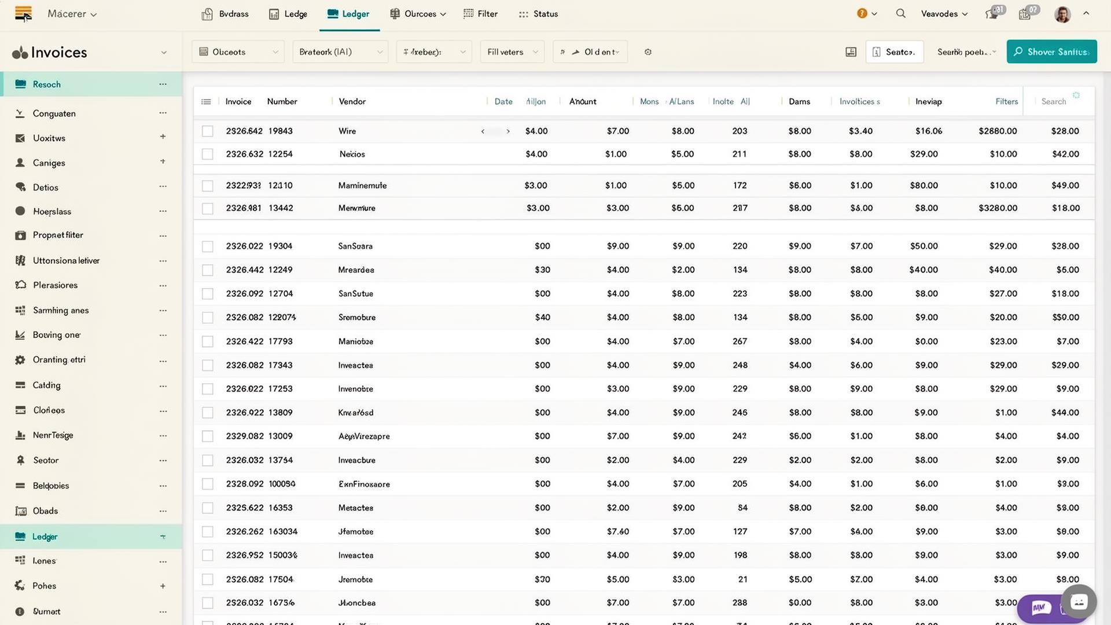Tick the checkbox for vendor Maminemute
The height and width of the screenshot is (625, 1111).
click(207, 186)
